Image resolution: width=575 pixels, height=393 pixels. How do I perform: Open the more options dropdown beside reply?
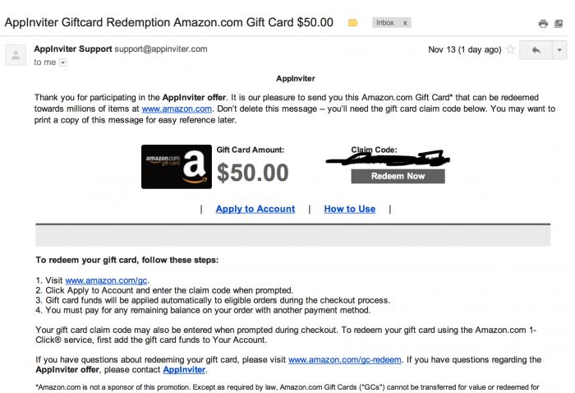tap(559, 50)
